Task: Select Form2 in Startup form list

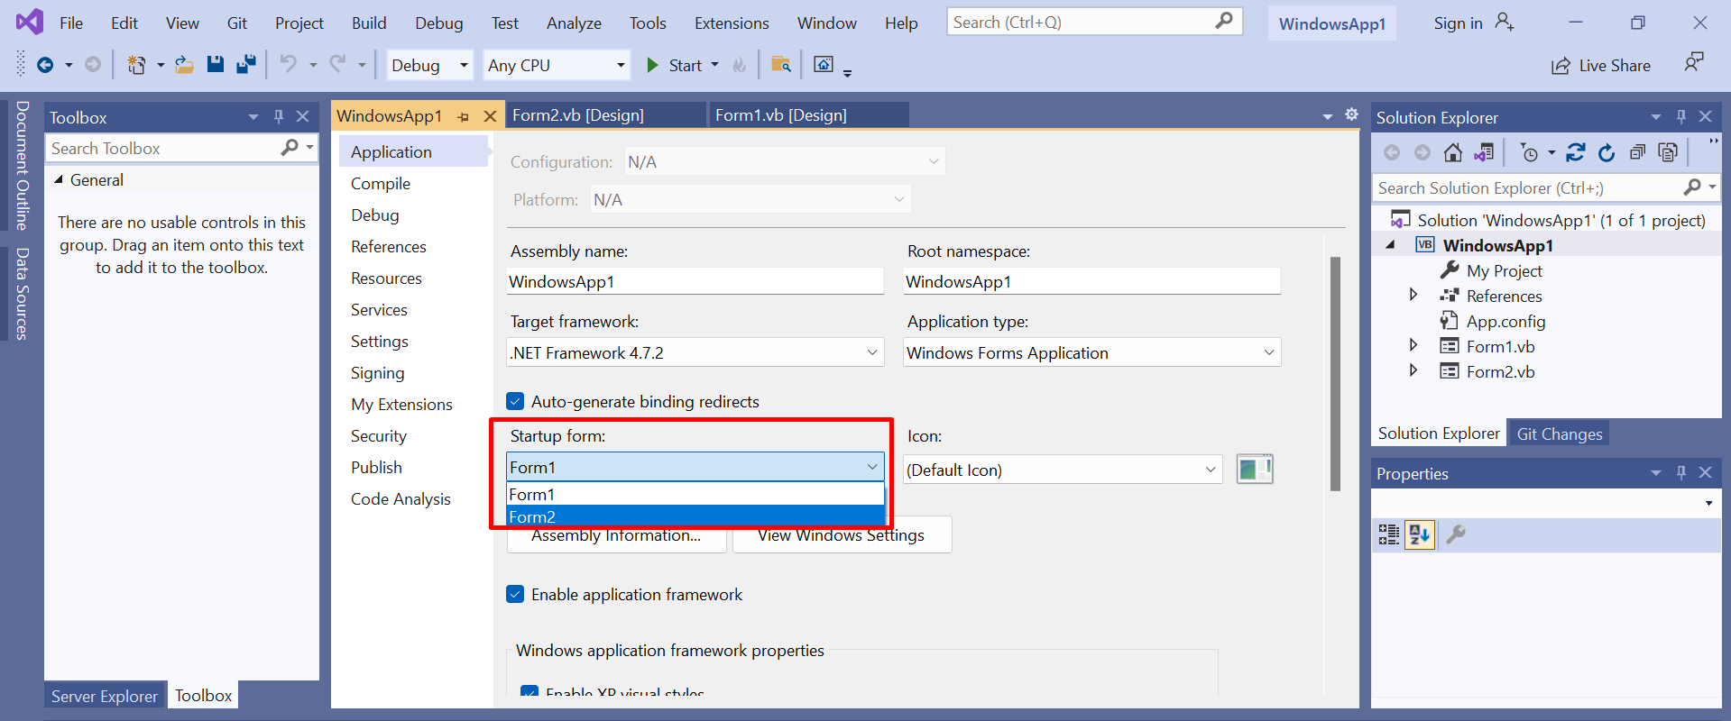Action: pyautogui.click(x=695, y=516)
